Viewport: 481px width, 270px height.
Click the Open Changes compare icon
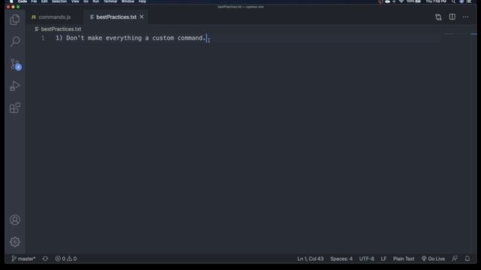click(x=438, y=17)
